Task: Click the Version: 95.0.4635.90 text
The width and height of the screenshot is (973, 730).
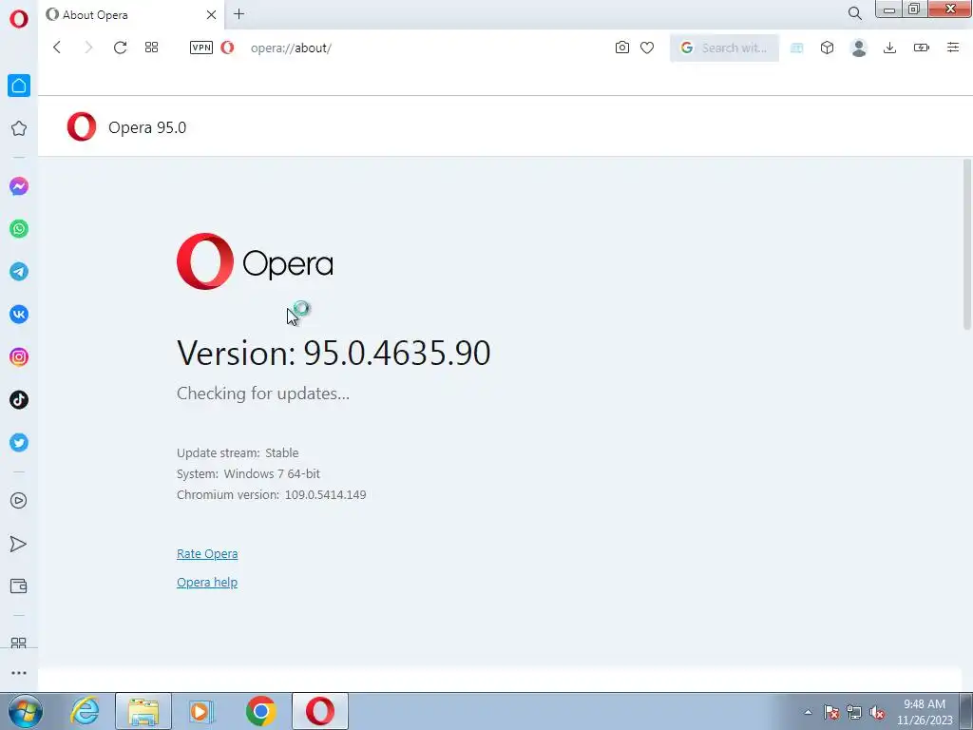Action: point(334,354)
